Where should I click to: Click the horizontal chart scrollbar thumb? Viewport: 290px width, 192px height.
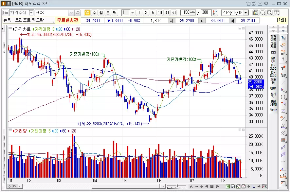[x=126, y=186]
